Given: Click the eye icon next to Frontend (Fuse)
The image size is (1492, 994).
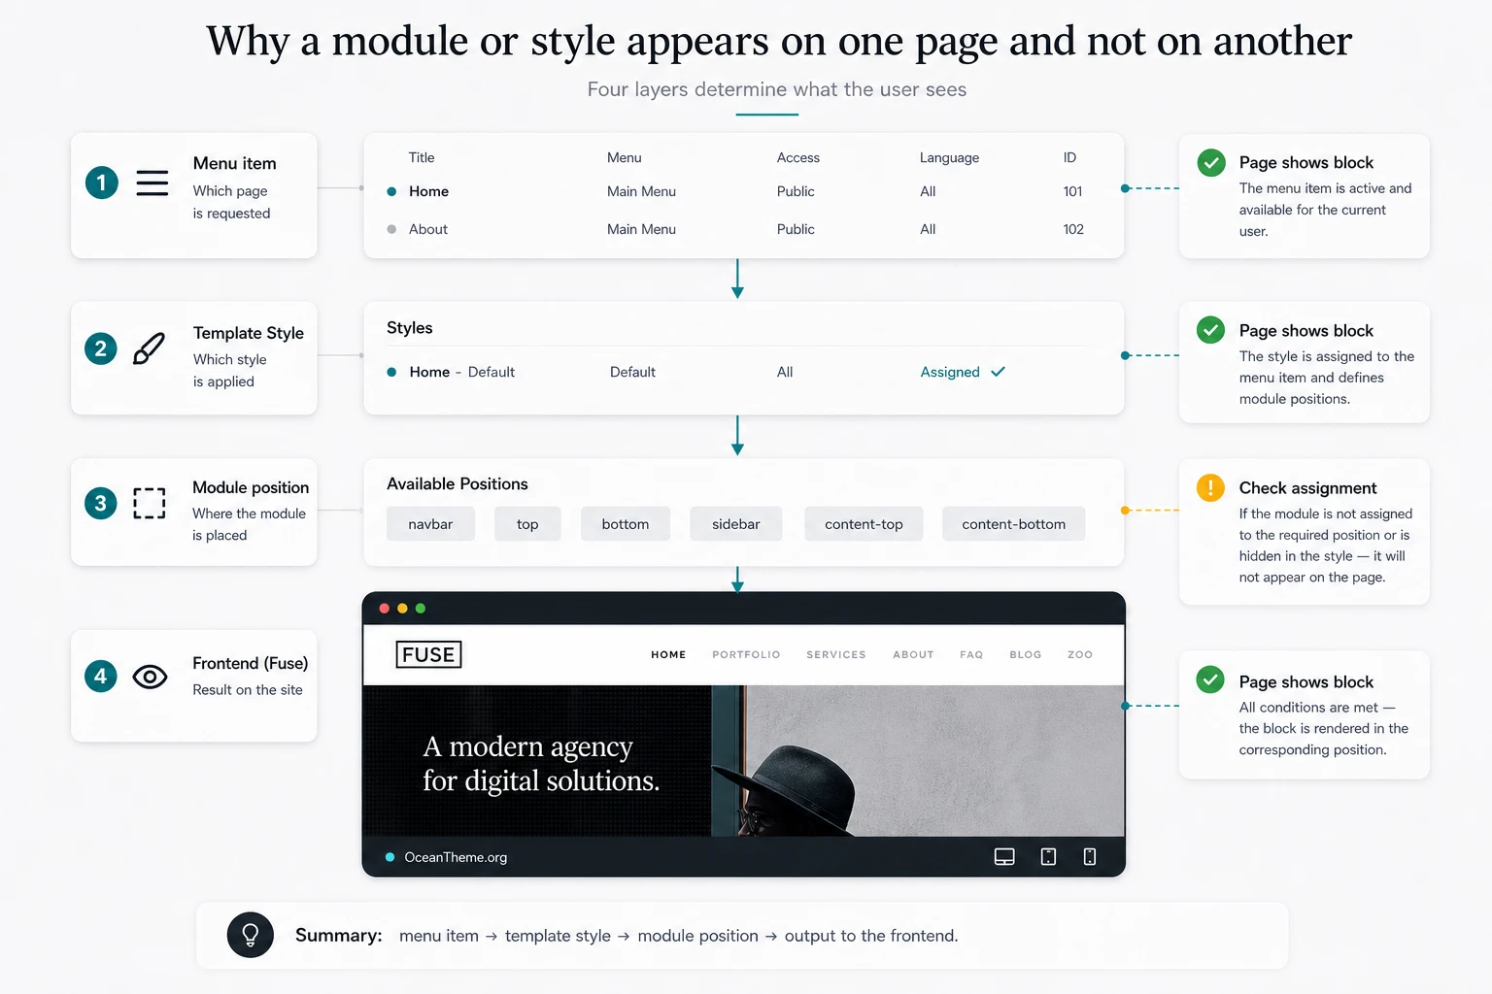Looking at the screenshot, I should (x=150, y=677).
